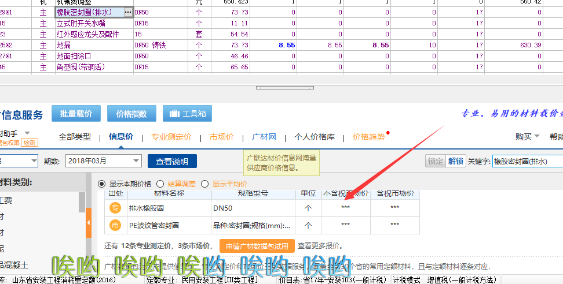Click the 规格型号 column header
Image resolution: width=563 pixels, height=284 pixels.
(253, 193)
